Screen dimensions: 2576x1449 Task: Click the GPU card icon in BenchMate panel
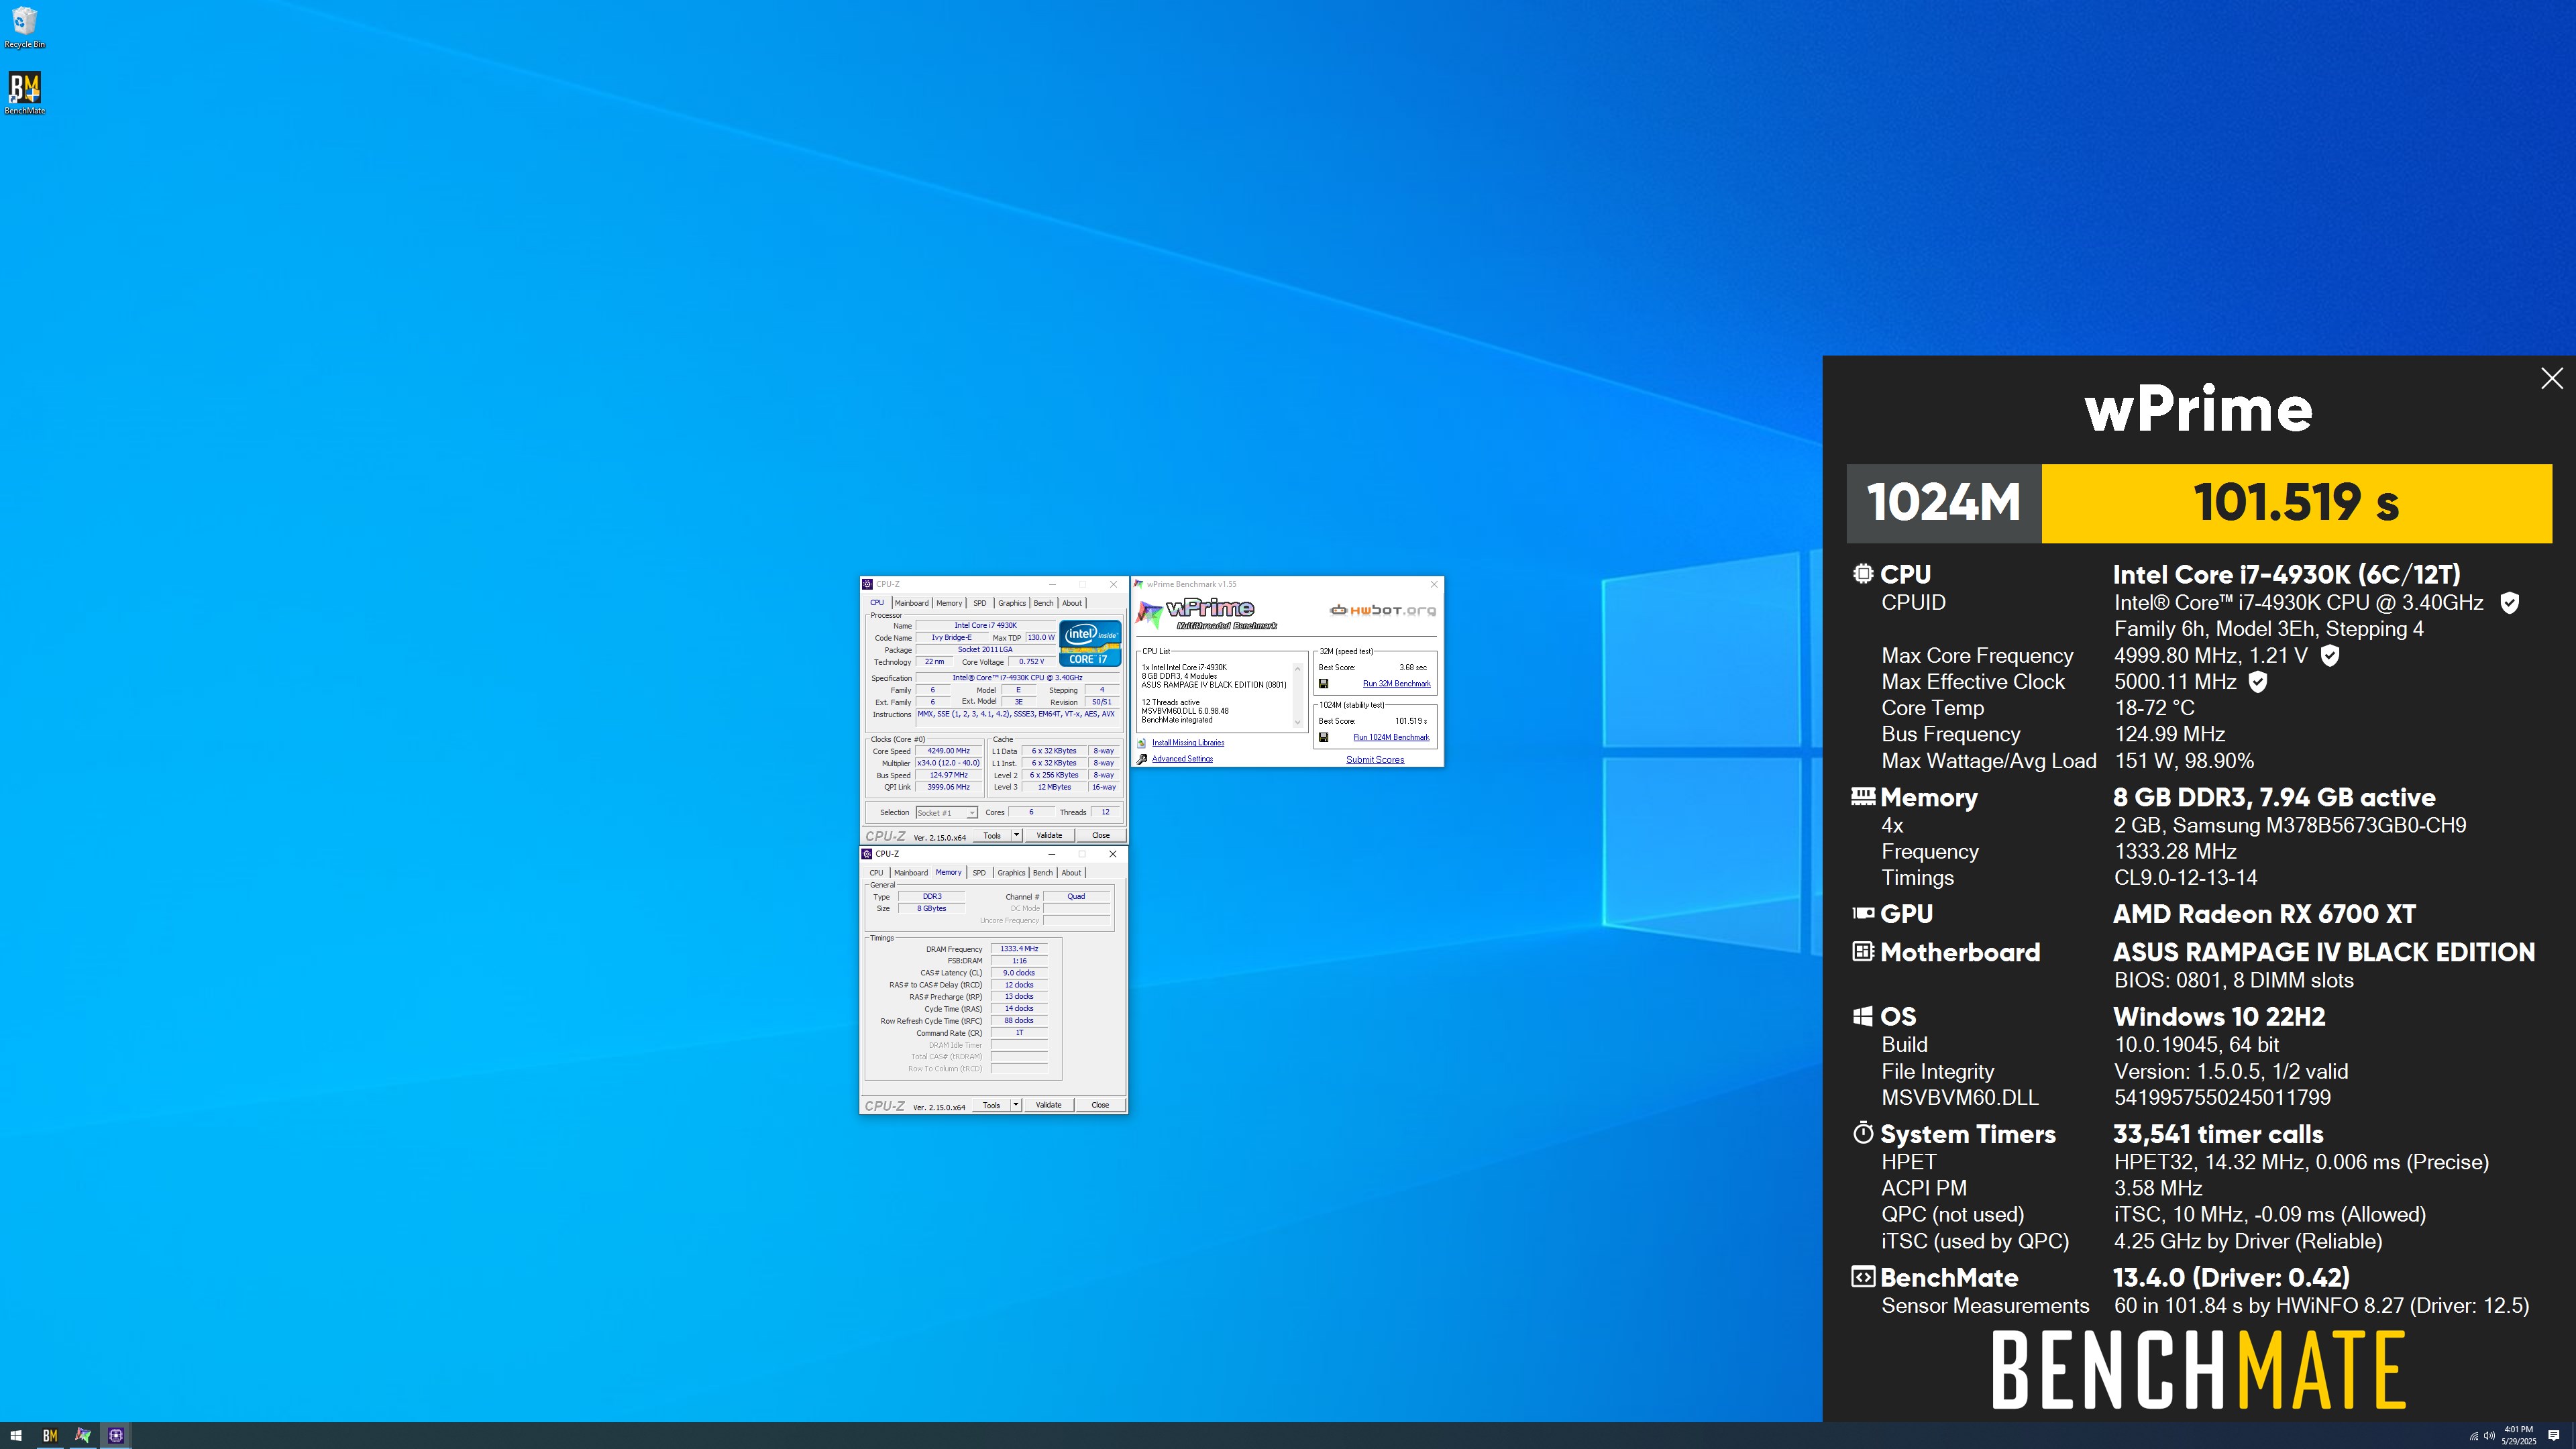[1863, 913]
